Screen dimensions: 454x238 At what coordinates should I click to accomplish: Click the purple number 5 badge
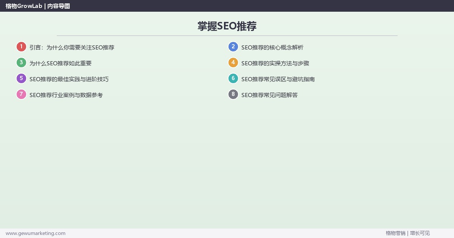tap(21, 79)
